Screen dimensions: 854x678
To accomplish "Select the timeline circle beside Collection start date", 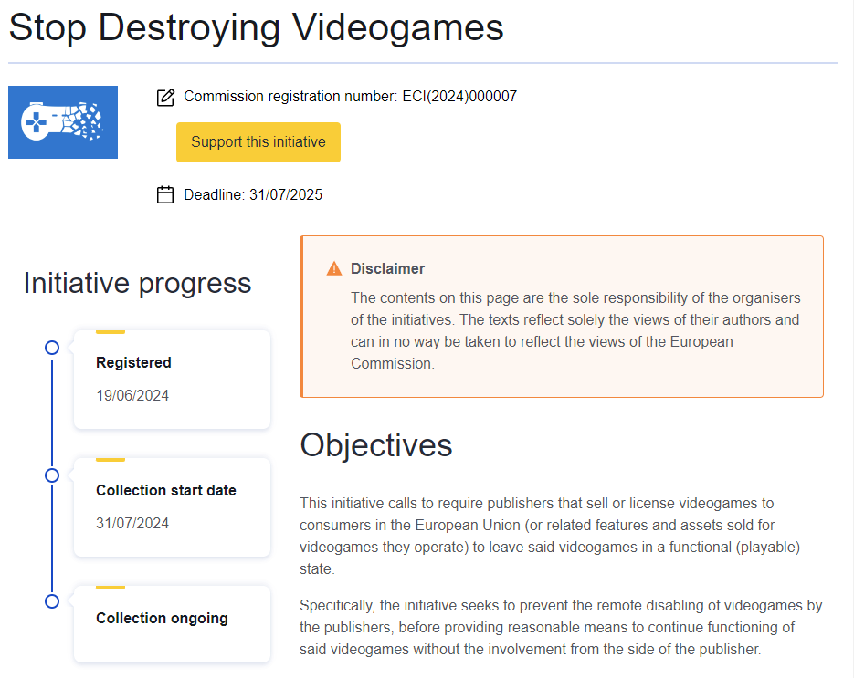I will 52,475.
